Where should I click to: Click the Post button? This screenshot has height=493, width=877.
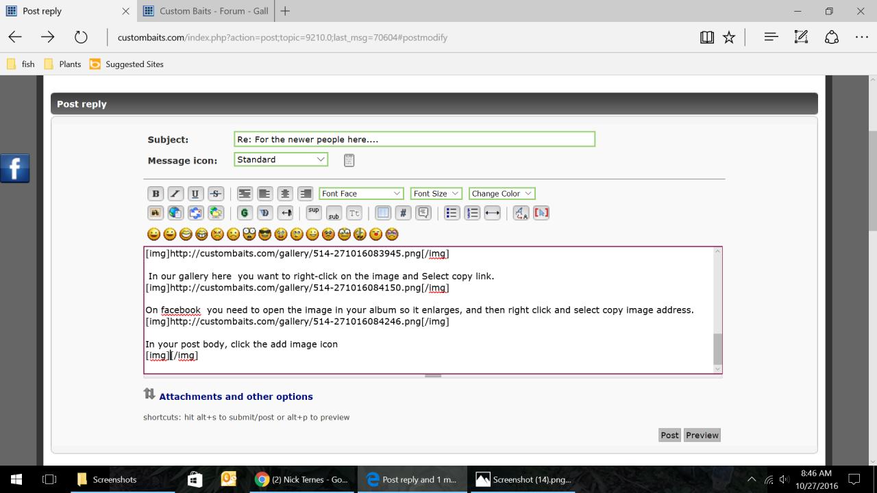669,435
